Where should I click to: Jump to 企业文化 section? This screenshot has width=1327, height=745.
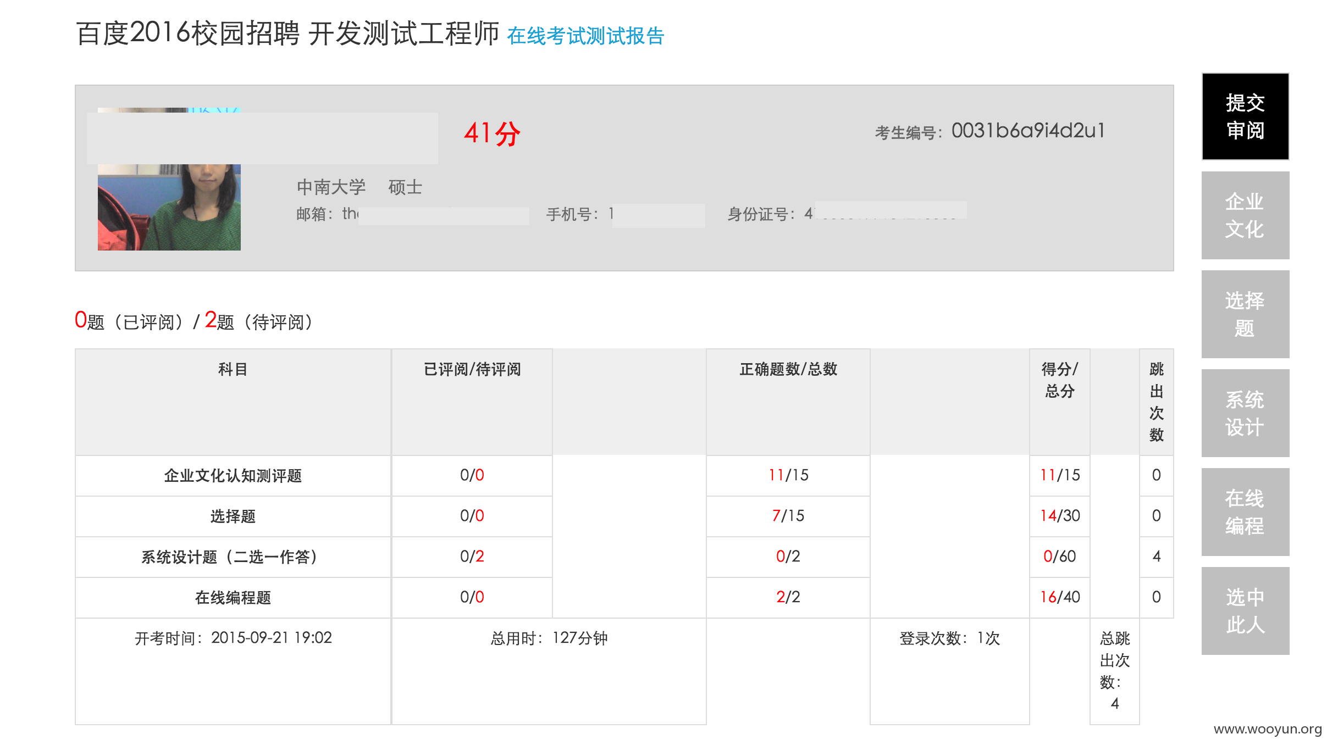(1245, 215)
